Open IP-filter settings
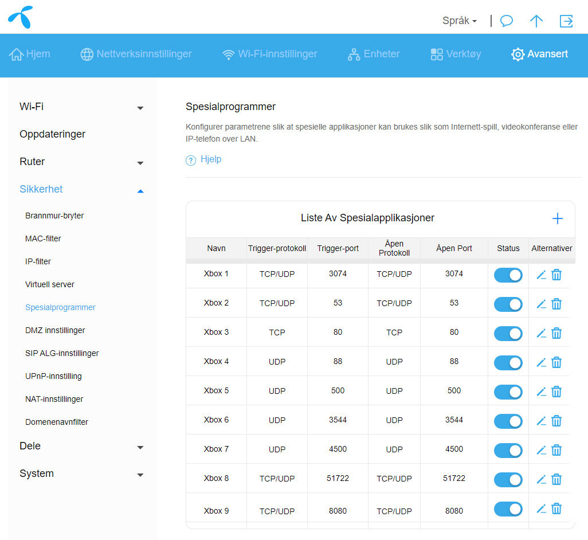This screenshot has width=588, height=540. 38,261
